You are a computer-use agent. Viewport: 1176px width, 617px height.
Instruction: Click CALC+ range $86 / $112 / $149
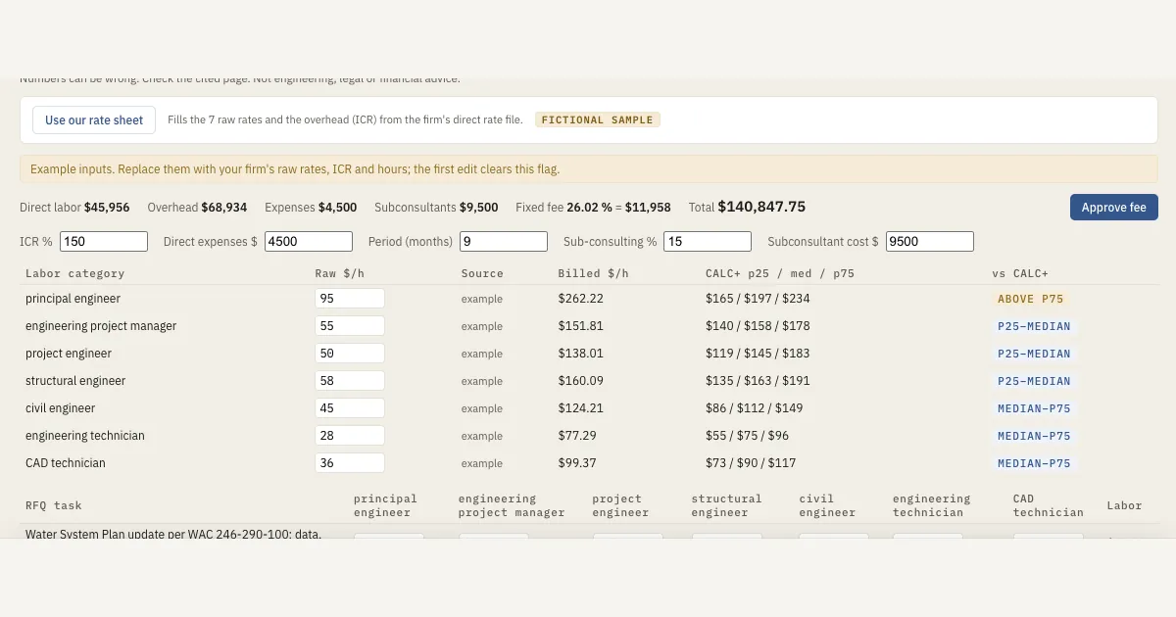754,408
